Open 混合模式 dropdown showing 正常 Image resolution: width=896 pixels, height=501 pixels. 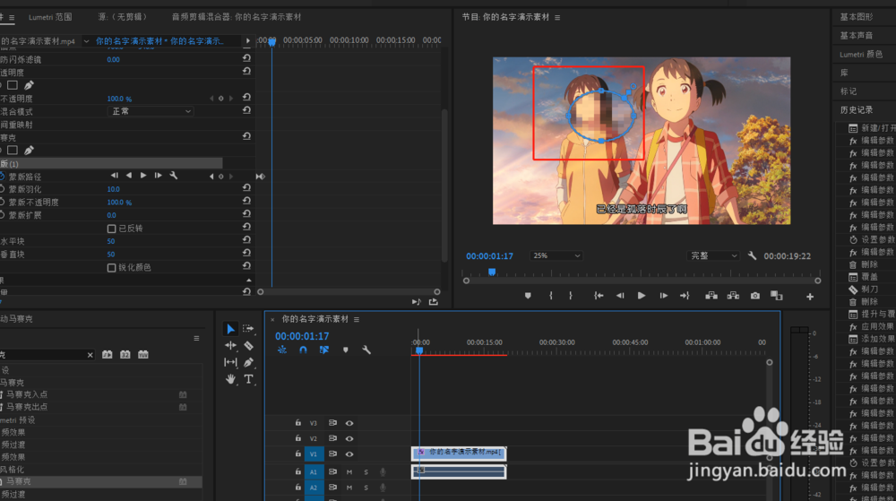[151, 111]
